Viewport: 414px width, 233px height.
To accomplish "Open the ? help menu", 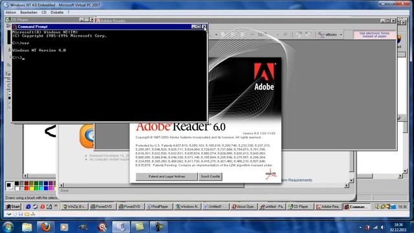I will 69,12.
